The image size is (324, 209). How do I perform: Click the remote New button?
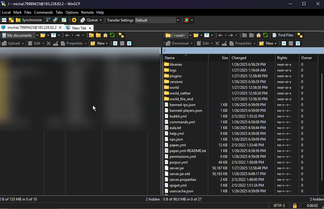pyautogui.click(x=267, y=43)
